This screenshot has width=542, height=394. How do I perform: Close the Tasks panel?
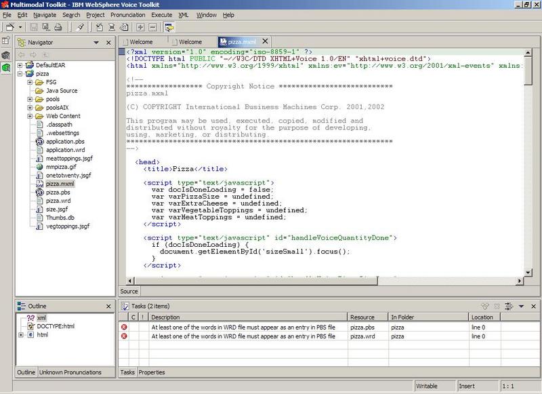coord(533,306)
